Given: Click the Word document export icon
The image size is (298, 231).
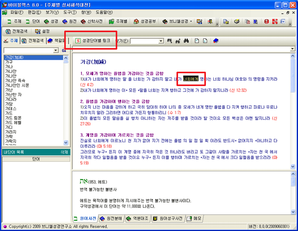Looking at the screenshot, I should [x=283, y=21].
